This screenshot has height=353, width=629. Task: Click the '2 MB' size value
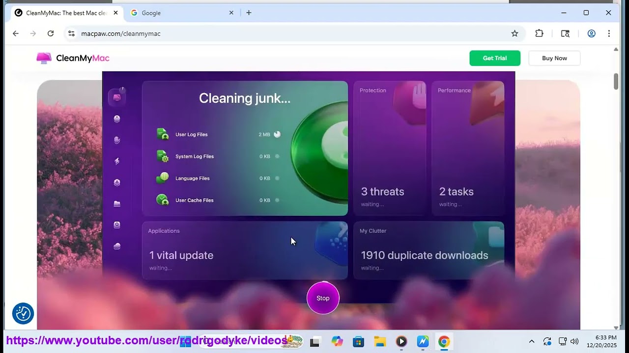264,134
